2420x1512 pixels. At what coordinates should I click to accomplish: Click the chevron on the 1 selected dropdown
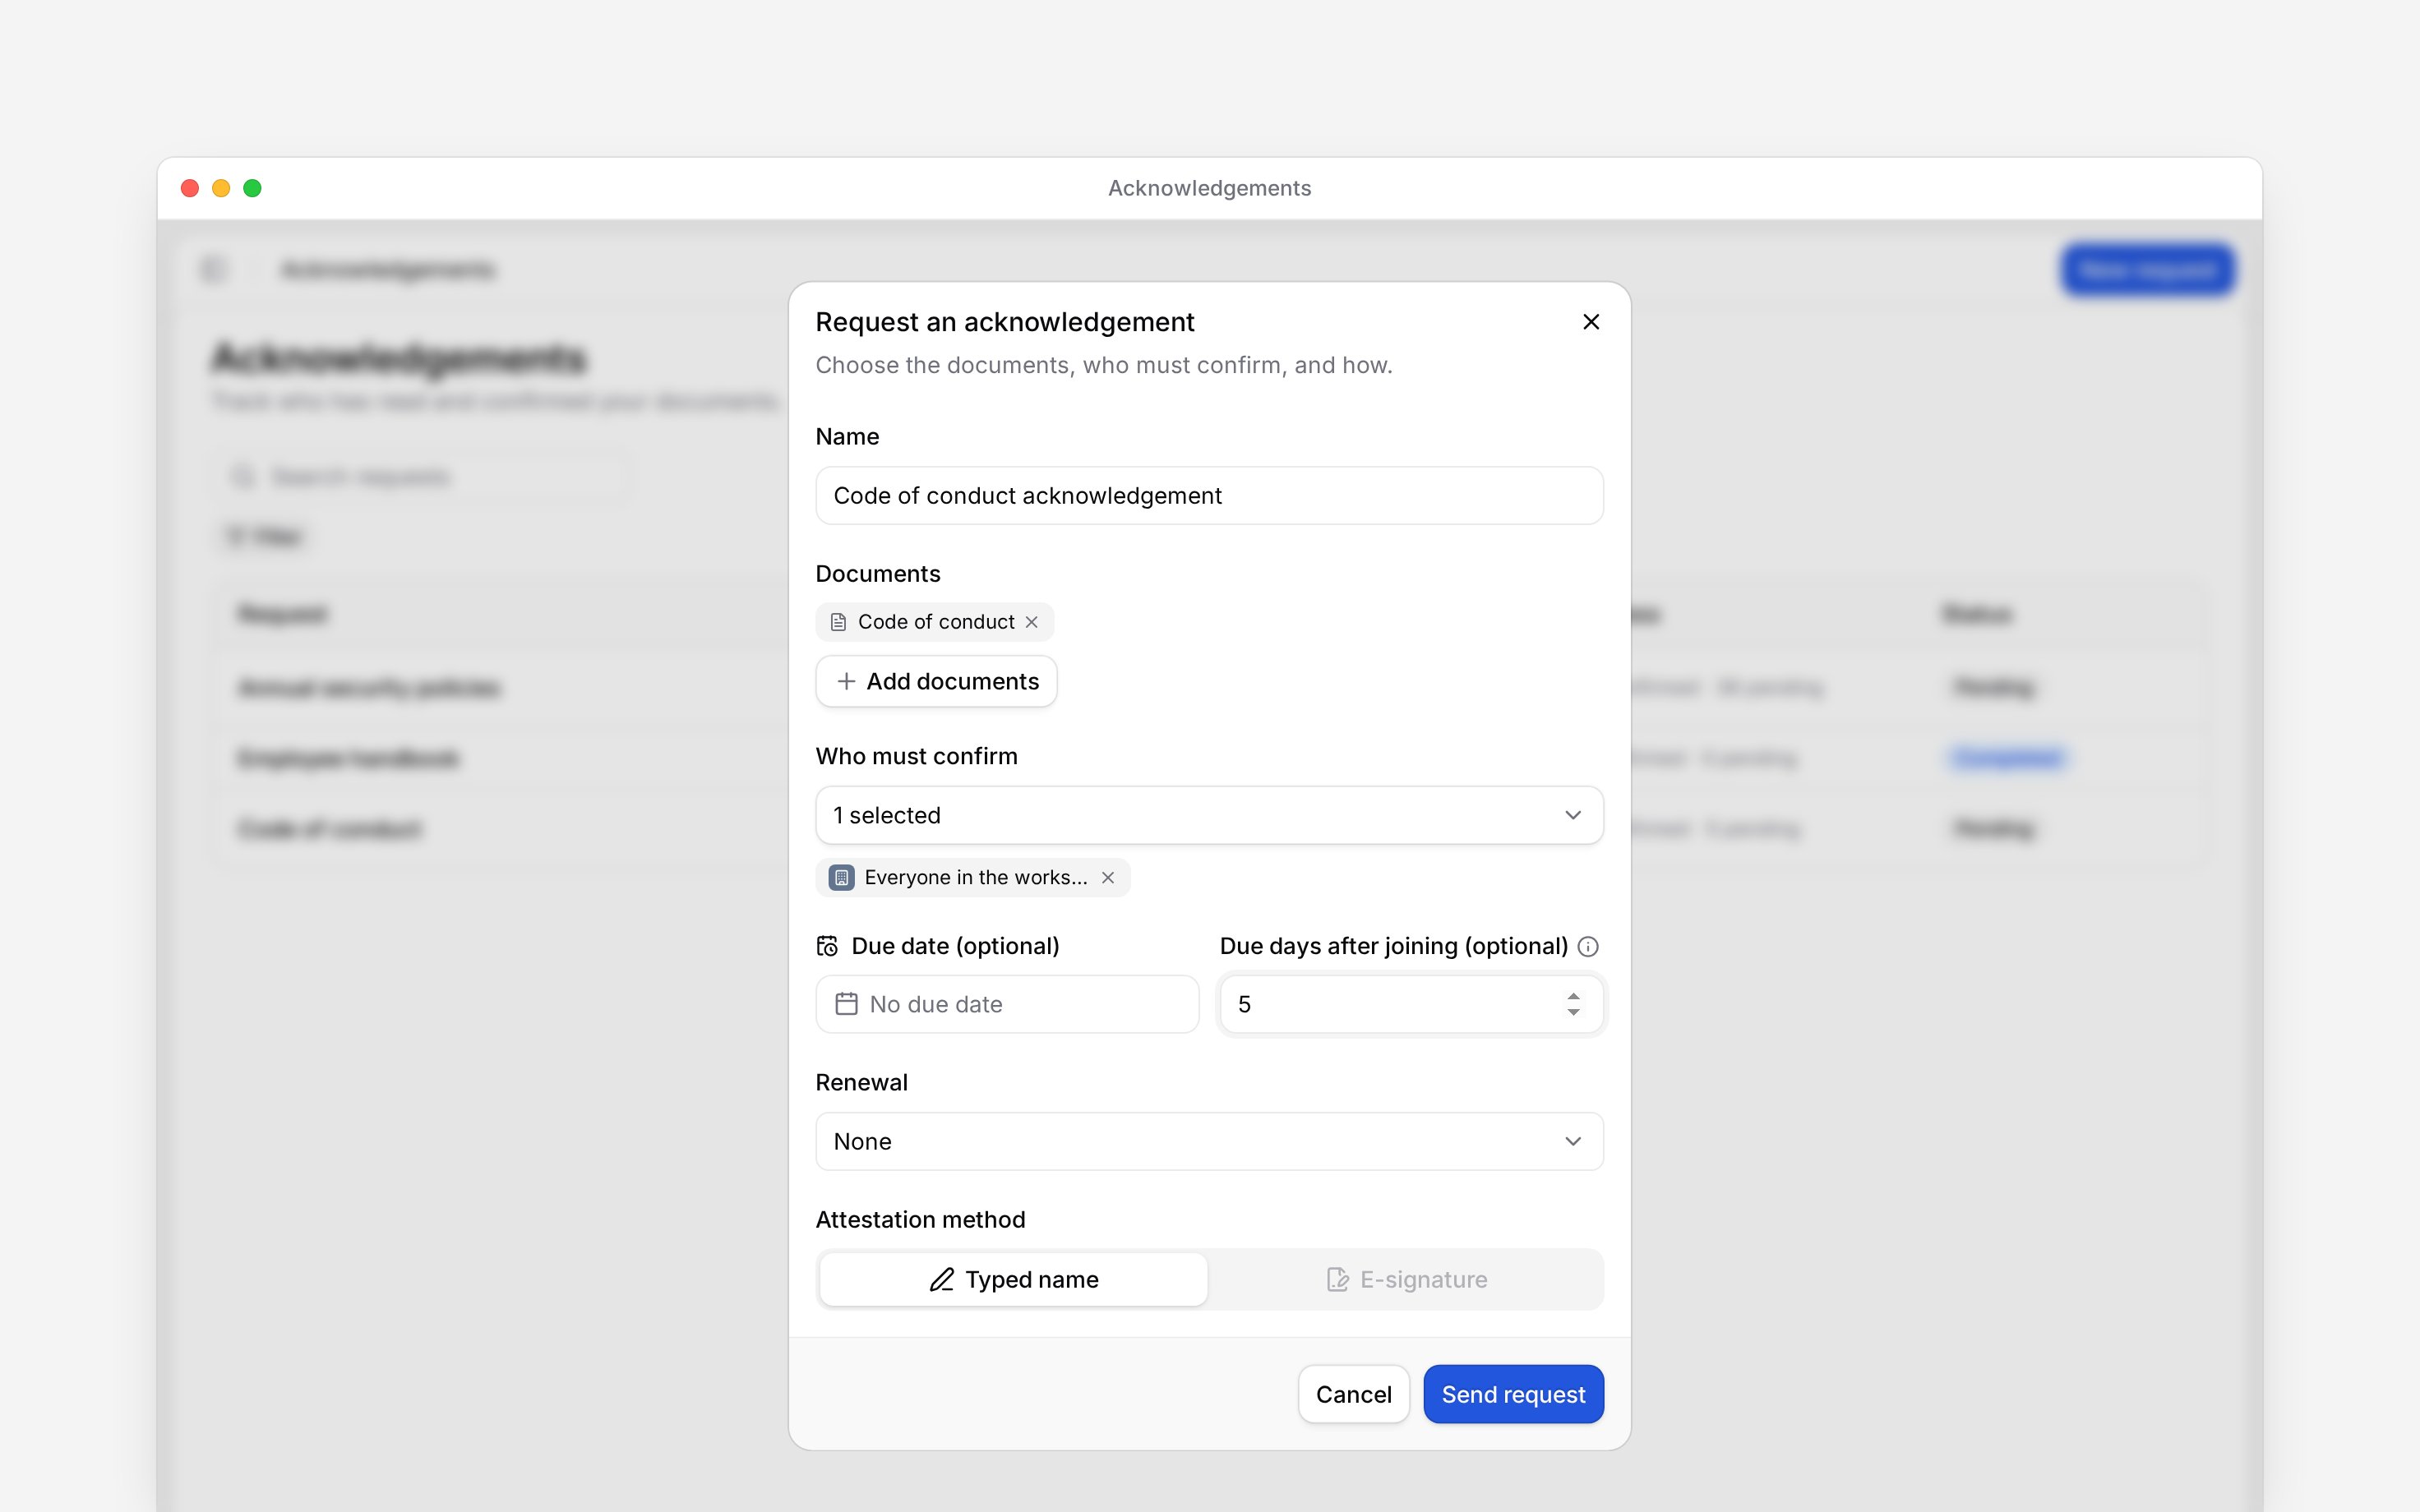click(x=1573, y=815)
